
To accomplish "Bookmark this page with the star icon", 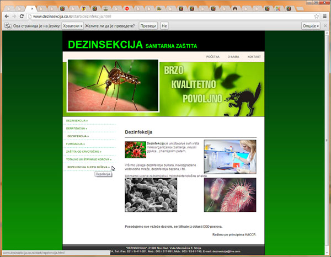I will [x=317, y=17].
